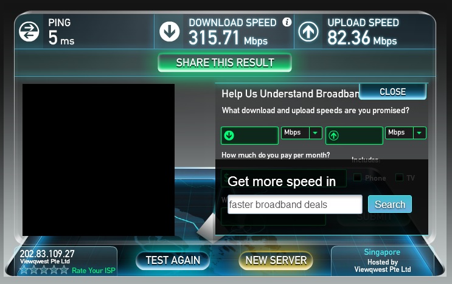Rate ISP with the fifth star

(x=64, y=270)
